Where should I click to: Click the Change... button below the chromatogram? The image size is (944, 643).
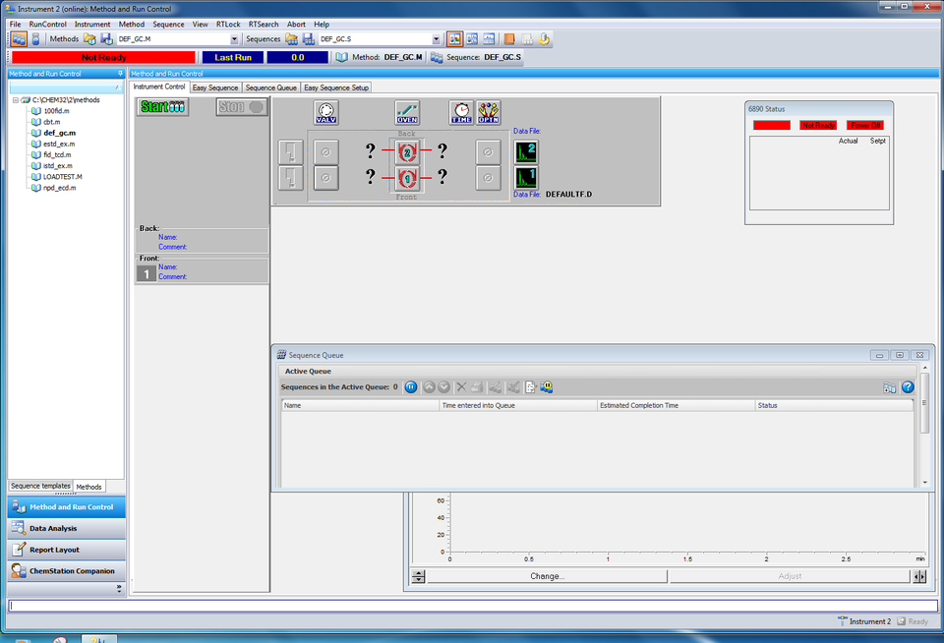click(549, 575)
